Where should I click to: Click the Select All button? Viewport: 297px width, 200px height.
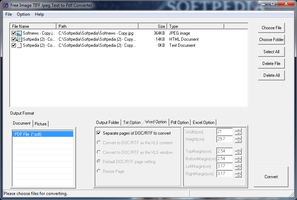[271, 52]
